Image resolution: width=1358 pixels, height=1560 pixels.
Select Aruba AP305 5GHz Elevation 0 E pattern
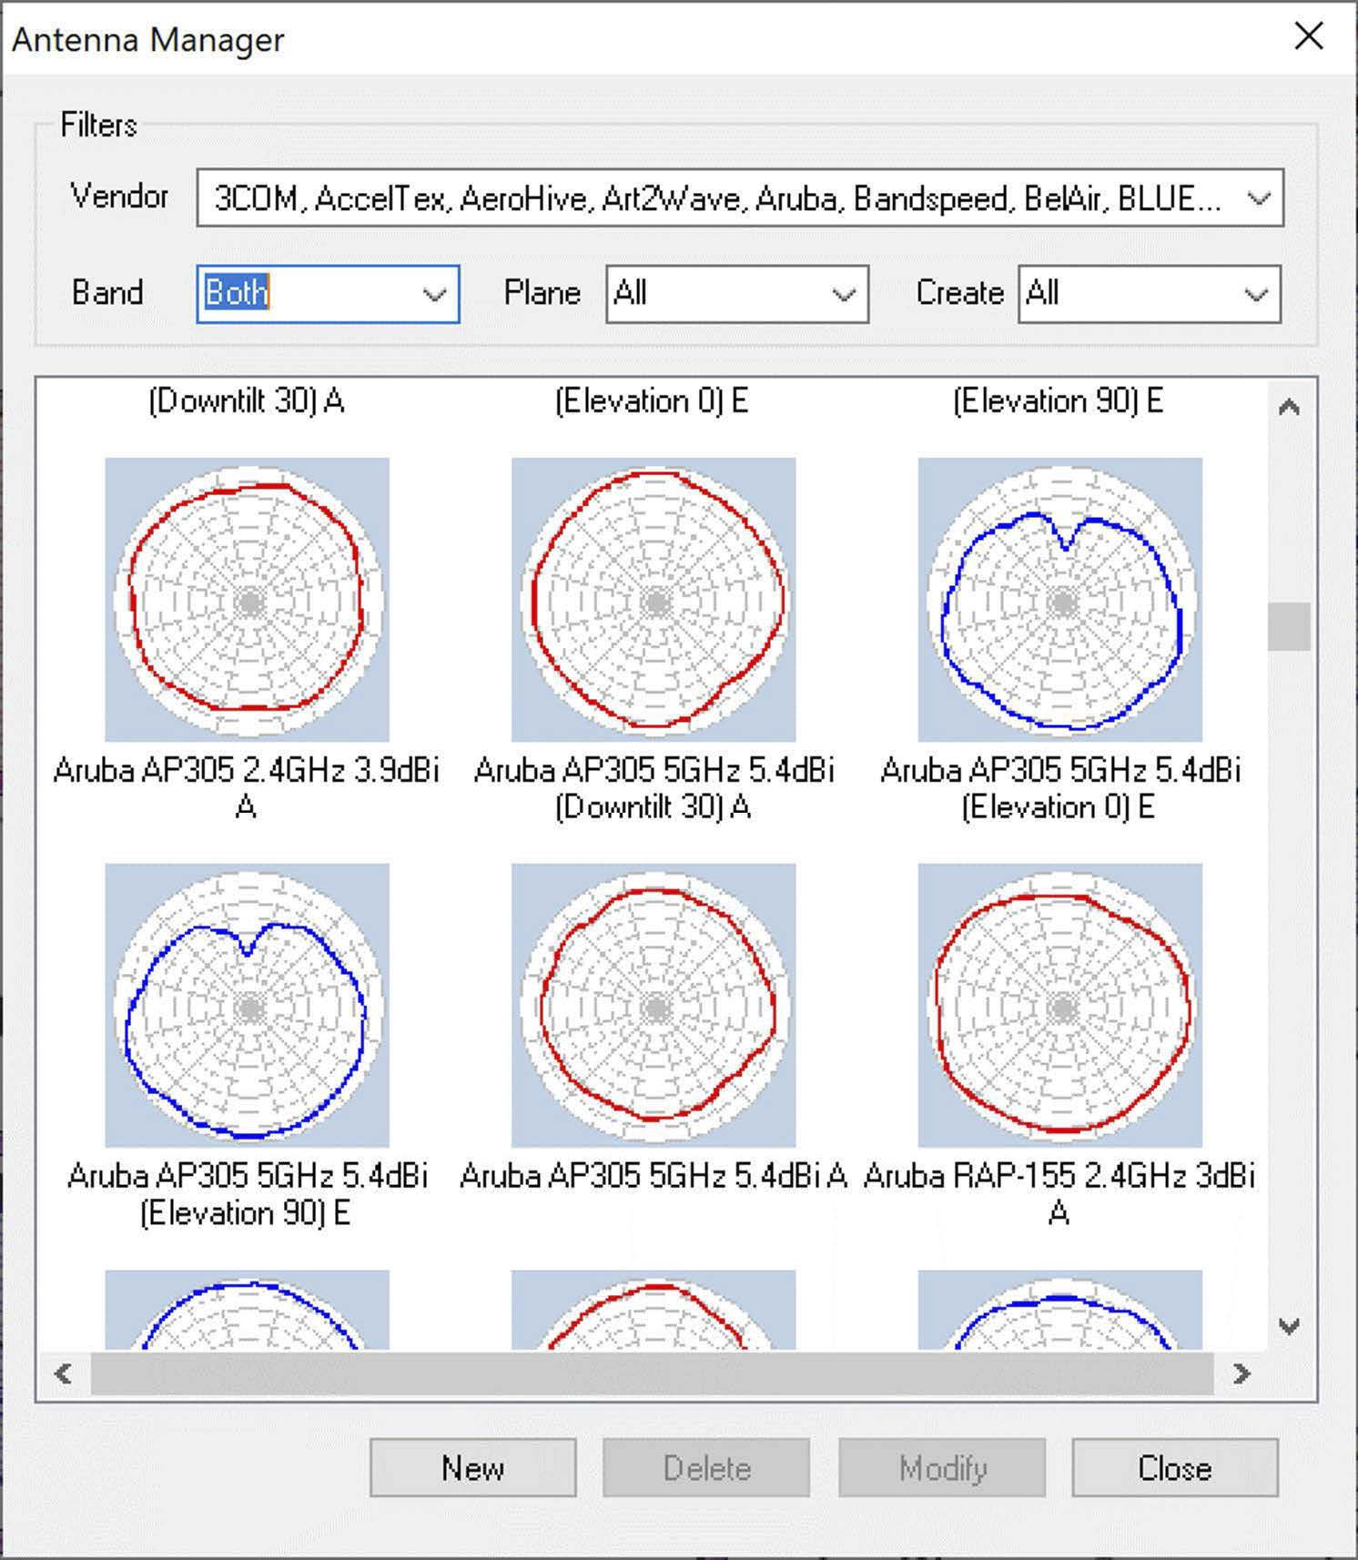pyautogui.click(x=1059, y=599)
